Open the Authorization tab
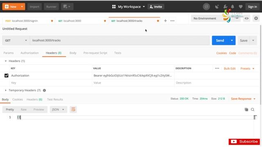The height and width of the screenshot is (147, 262). point(29,53)
